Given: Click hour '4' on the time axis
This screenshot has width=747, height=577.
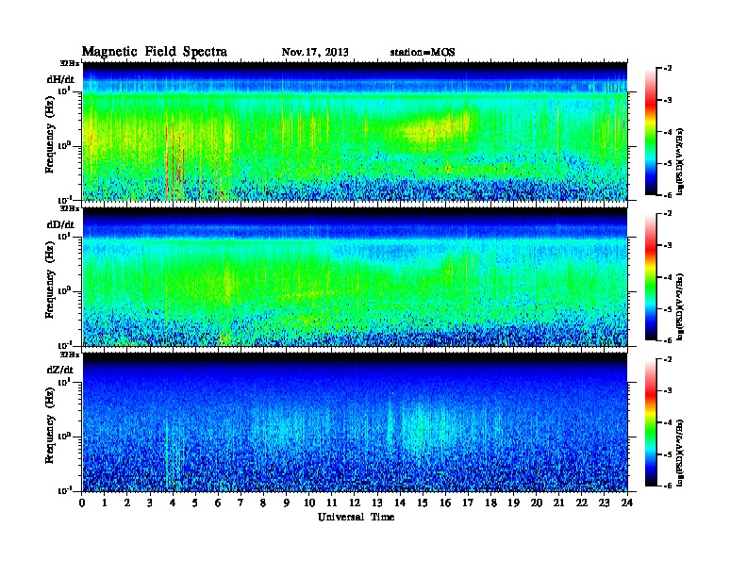Looking at the screenshot, I should (173, 503).
